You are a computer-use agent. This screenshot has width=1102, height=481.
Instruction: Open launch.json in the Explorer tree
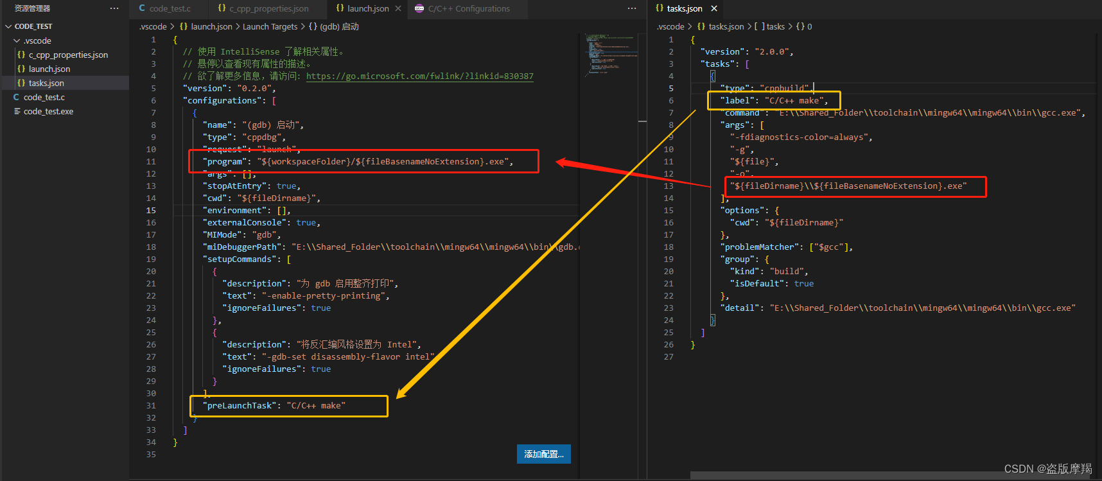tap(49, 69)
